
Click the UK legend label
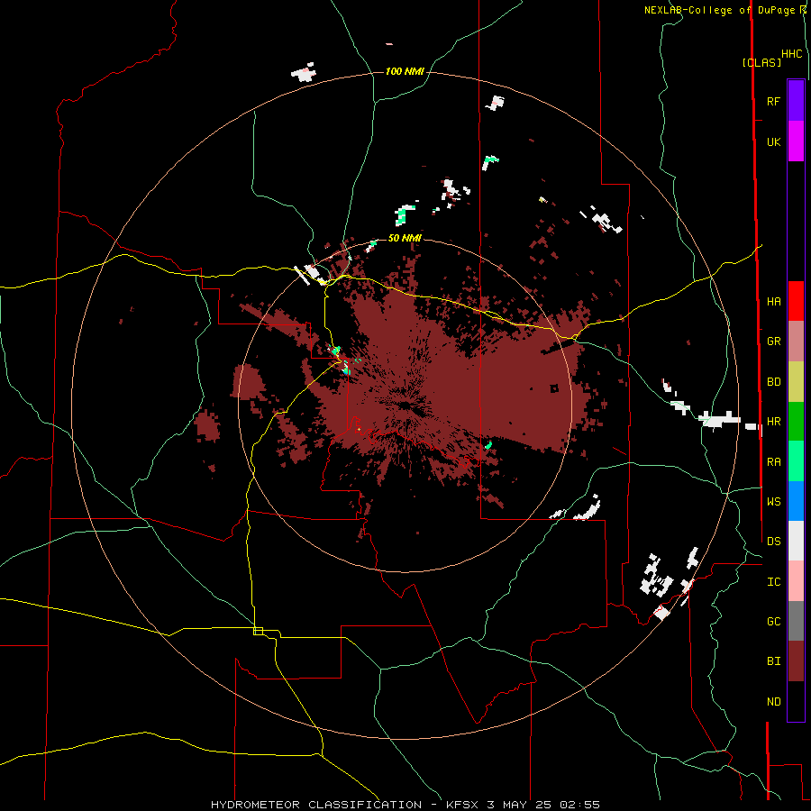[x=773, y=141]
